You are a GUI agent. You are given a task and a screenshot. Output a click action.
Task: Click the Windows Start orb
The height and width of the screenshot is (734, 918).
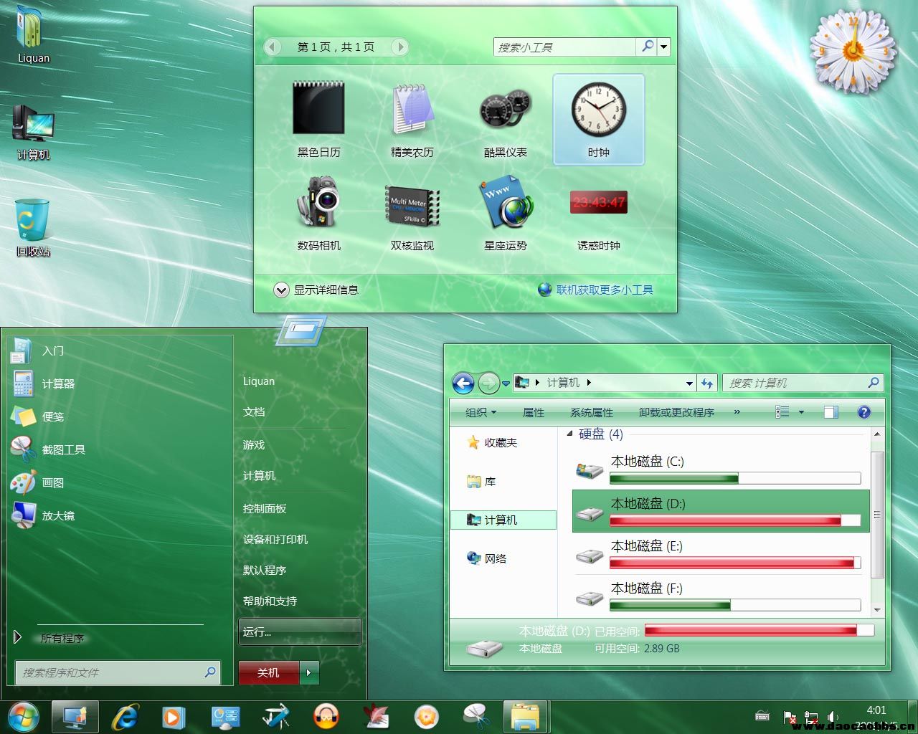(x=23, y=716)
